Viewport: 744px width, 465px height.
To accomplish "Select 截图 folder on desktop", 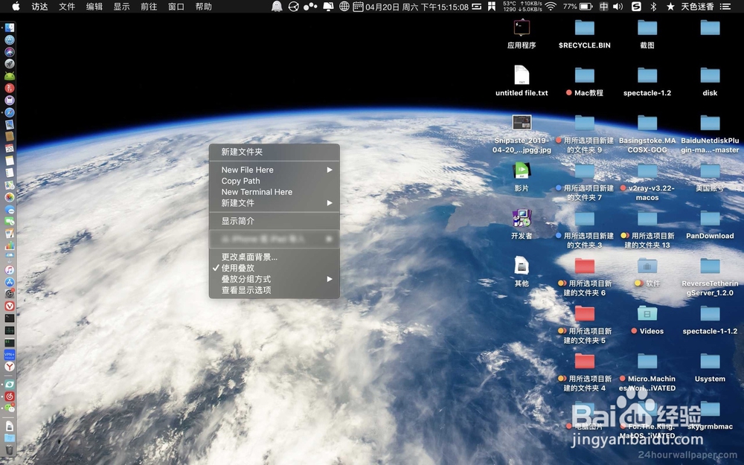I will tap(647, 35).
